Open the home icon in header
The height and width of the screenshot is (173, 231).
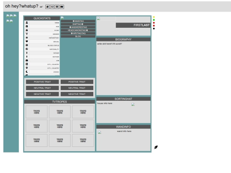tap(47, 7)
